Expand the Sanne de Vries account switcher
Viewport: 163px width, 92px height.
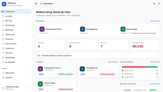(30, 88)
